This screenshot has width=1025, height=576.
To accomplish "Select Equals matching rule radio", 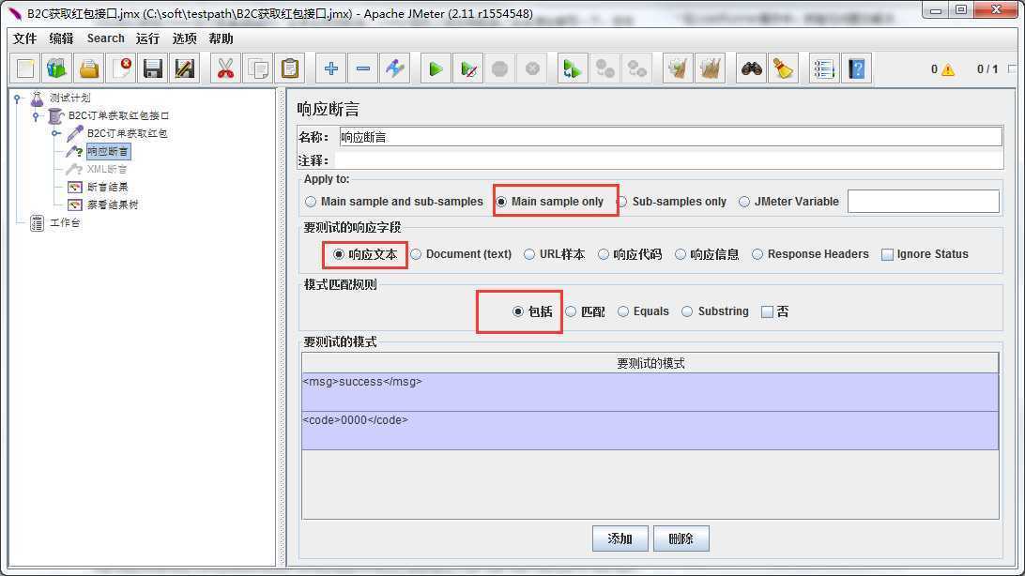I will [x=623, y=311].
